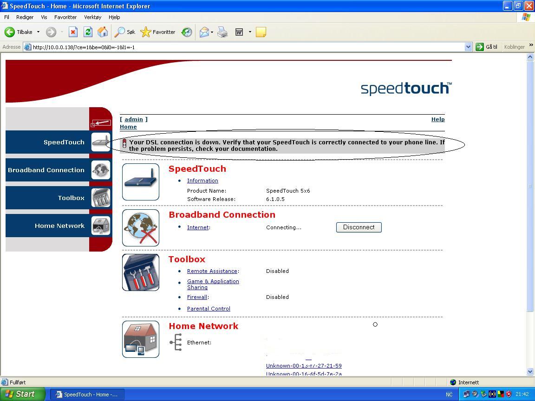Click the Refresh page icon

tap(88, 32)
